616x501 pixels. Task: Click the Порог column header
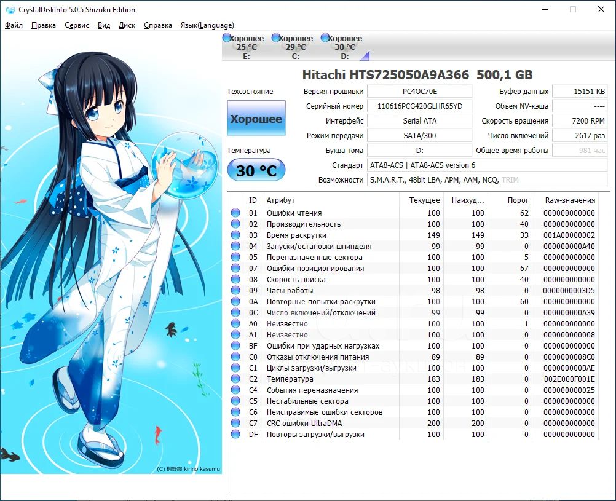tap(511, 200)
